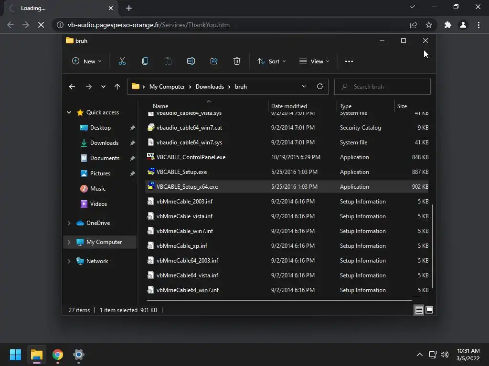Switch to large icons view layout

tap(429, 310)
